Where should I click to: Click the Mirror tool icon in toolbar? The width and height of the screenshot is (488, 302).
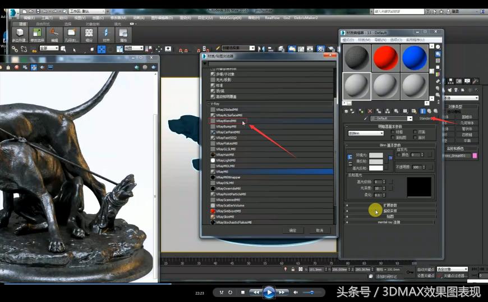coord(261,49)
